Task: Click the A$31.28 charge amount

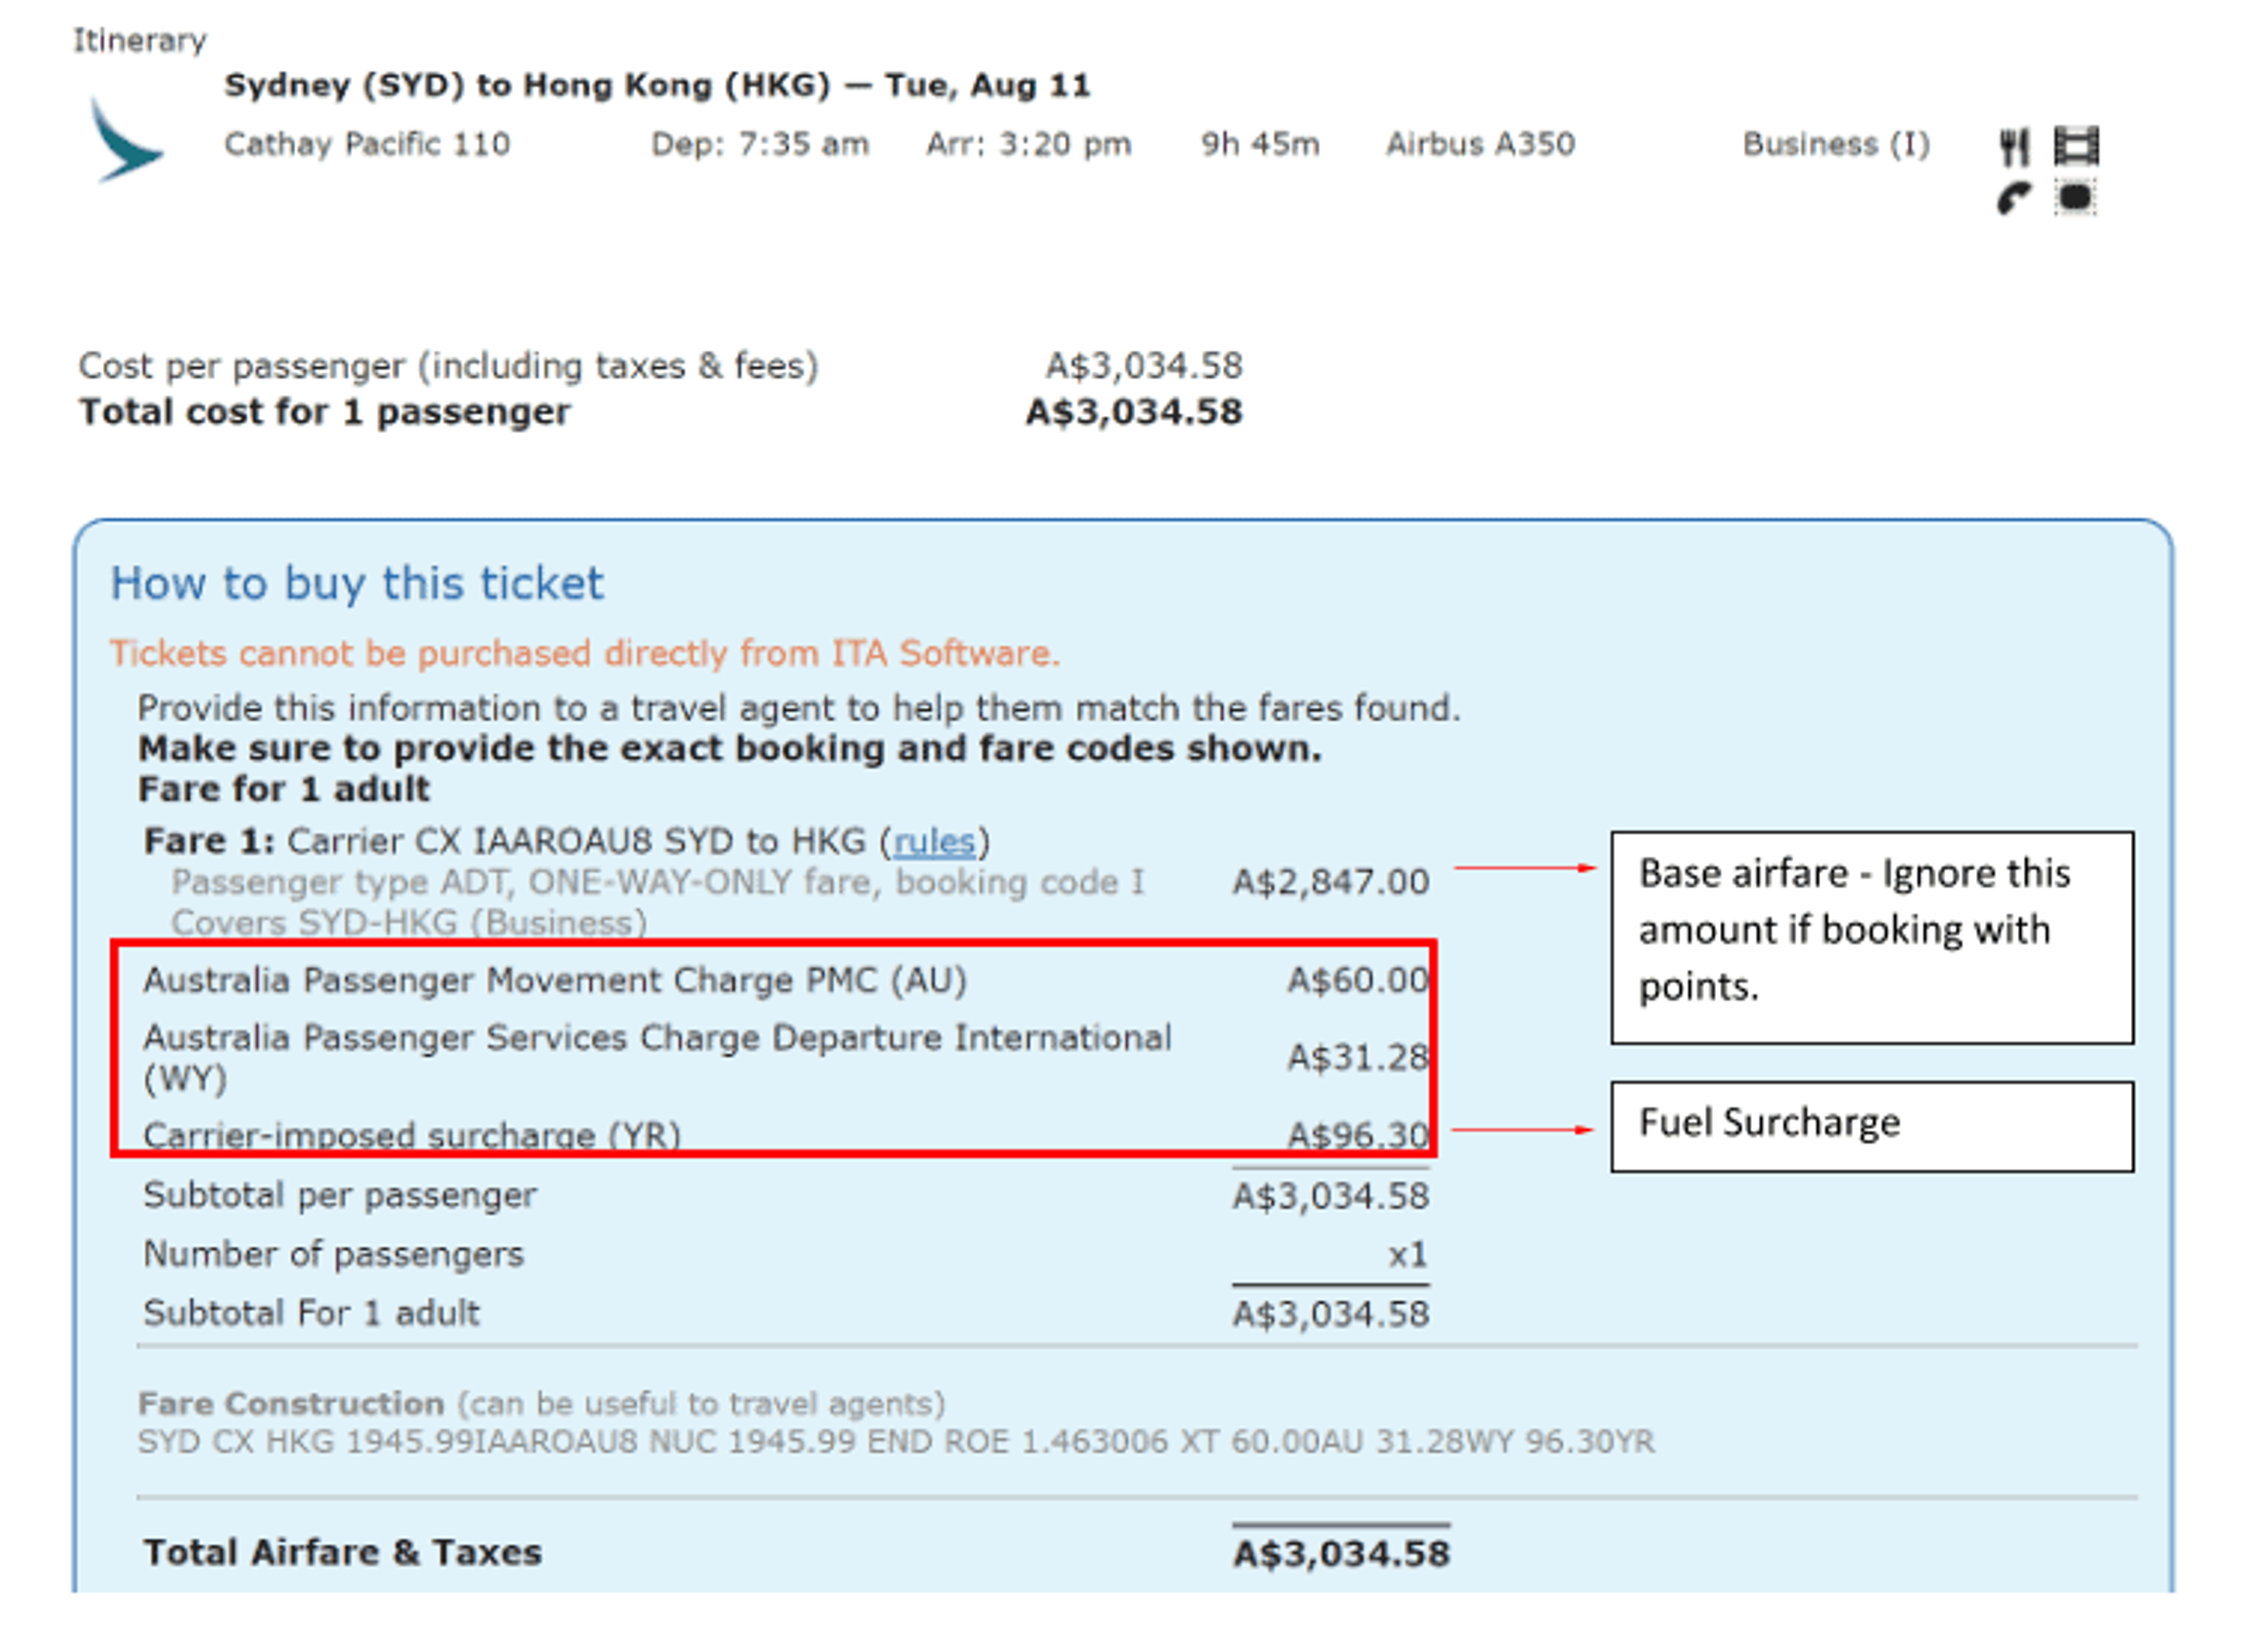Action: coord(1358,1057)
